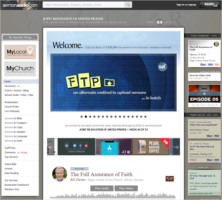
Task: Click Sign in or signup
Action: tap(186, 5)
